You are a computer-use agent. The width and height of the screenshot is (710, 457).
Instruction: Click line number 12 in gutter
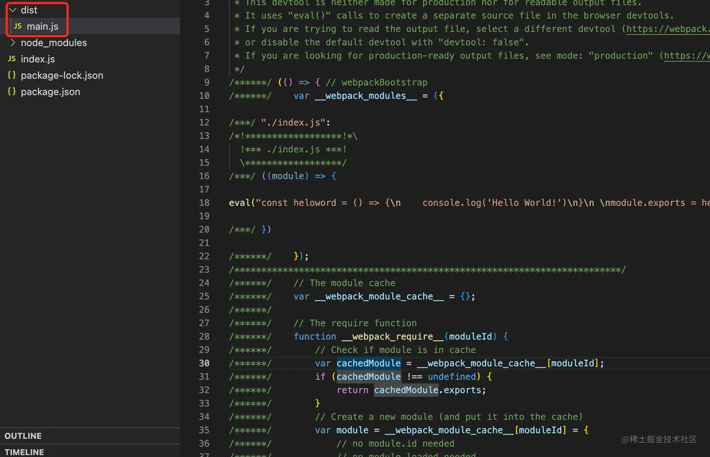[x=204, y=122]
